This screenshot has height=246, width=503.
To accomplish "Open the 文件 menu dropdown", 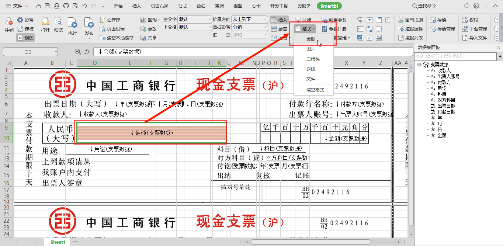I will tap(18, 6).
